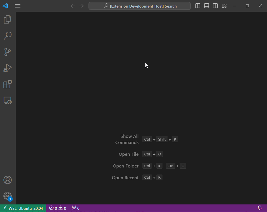Click the P key badge
267x212 pixels.
click(175, 139)
